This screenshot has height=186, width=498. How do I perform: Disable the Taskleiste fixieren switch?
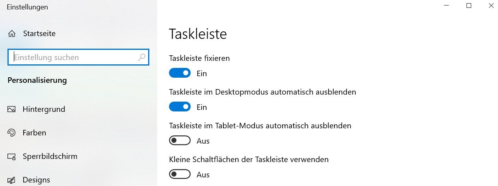point(180,73)
